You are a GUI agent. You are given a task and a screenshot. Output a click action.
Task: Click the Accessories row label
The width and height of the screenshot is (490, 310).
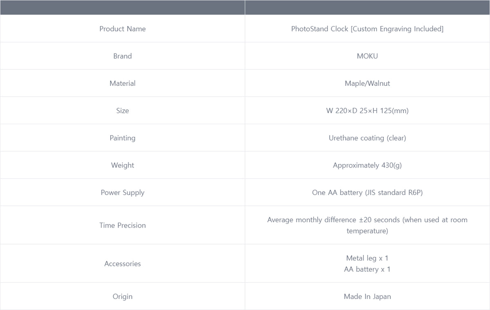122,264
